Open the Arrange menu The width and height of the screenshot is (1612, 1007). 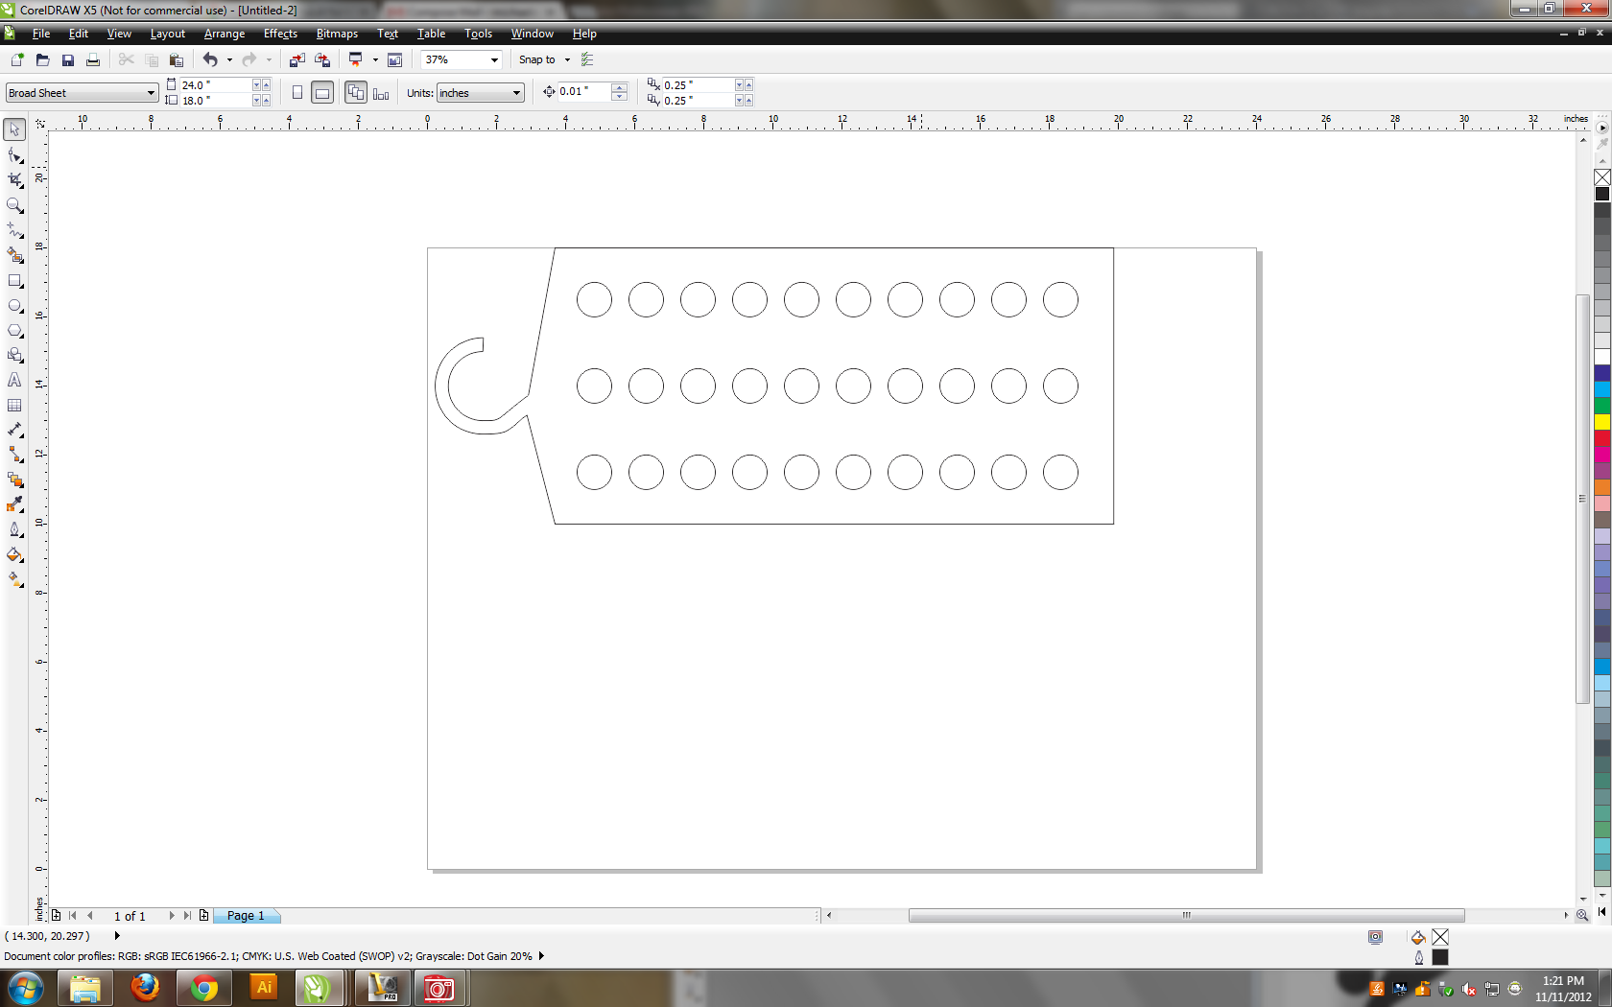225,34
